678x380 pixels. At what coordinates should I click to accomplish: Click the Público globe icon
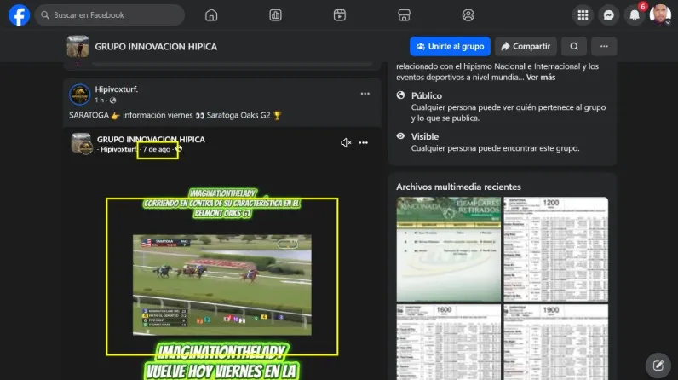pos(401,95)
